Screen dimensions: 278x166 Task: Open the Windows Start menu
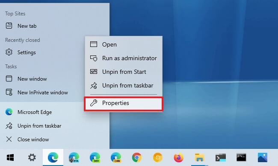[x=10, y=157]
